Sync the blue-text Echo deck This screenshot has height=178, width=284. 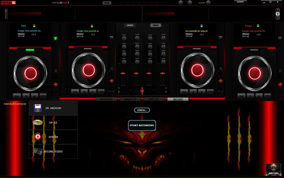coord(43,96)
